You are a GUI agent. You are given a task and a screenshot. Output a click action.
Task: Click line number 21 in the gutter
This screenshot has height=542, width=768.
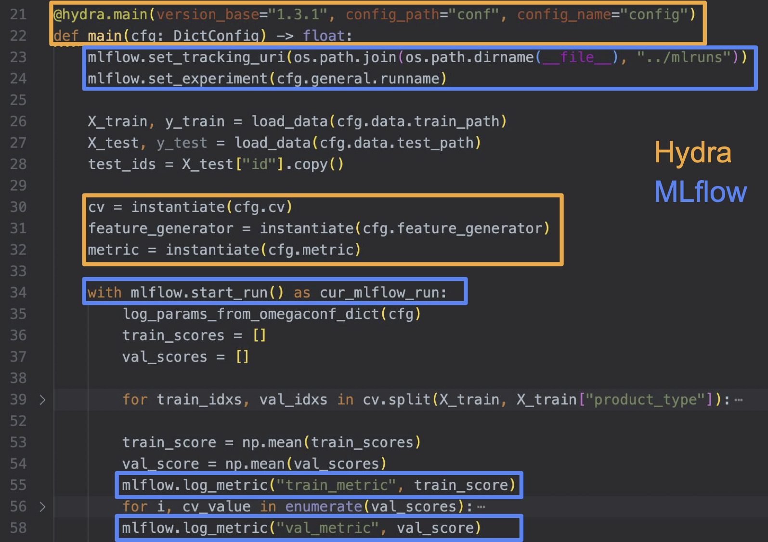pyautogui.click(x=18, y=14)
